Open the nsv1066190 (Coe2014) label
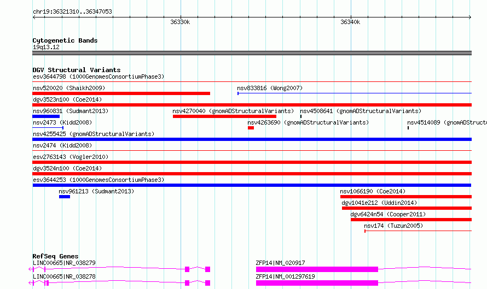Screen dimensions: 487x289 pyautogui.click(x=373, y=191)
